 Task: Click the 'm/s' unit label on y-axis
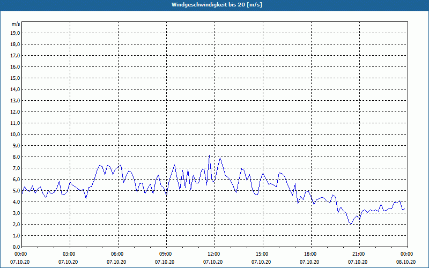16,24
